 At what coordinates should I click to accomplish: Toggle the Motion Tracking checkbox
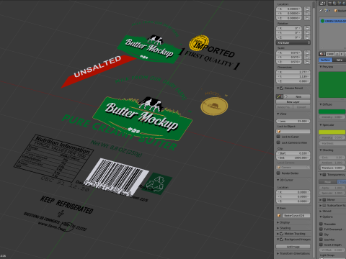[282, 233]
